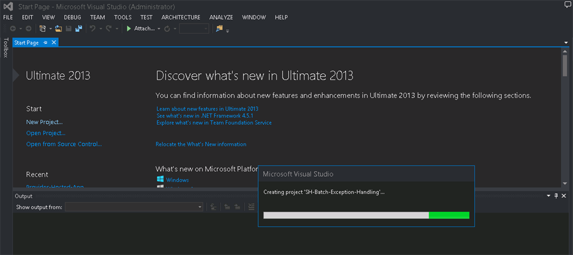Click Go to Previous Message output icon

[x=227, y=207]
